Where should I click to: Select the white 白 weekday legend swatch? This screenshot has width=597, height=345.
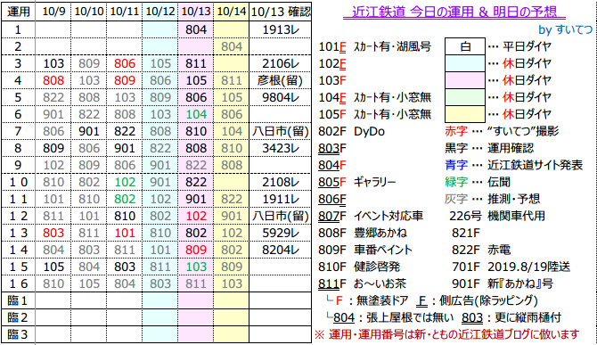tap(465, 46)
